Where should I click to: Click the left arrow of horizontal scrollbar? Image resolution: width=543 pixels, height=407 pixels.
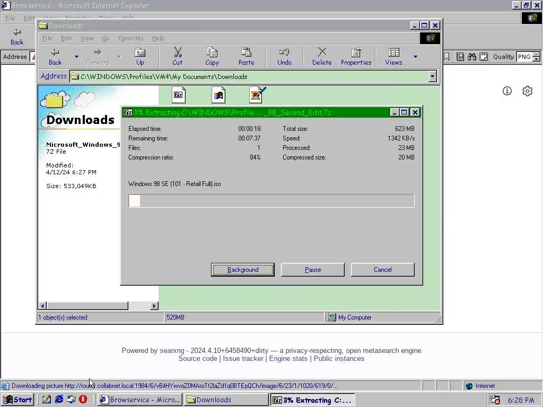click(42, 306)
